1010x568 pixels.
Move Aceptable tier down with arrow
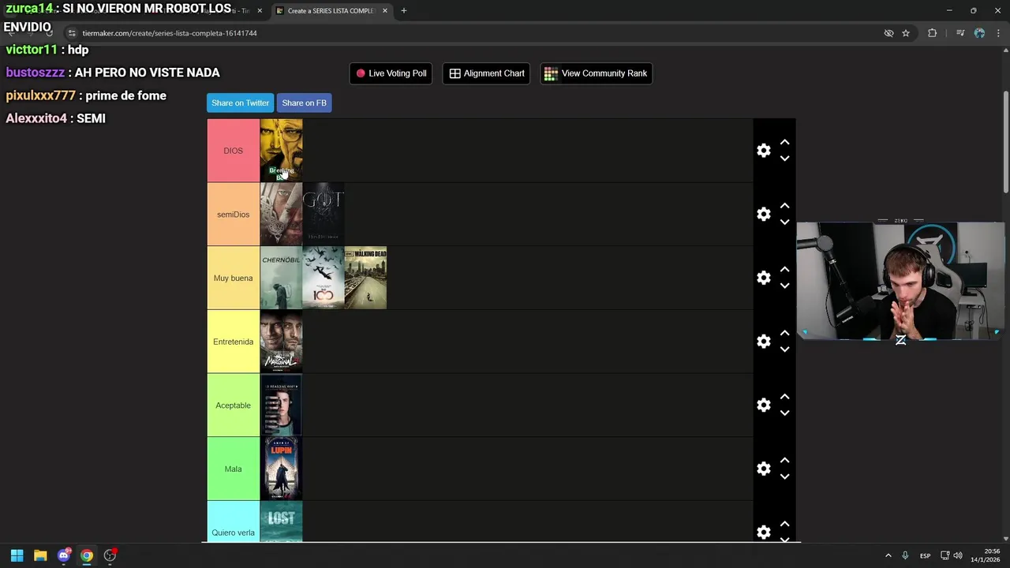pos(784,413)
